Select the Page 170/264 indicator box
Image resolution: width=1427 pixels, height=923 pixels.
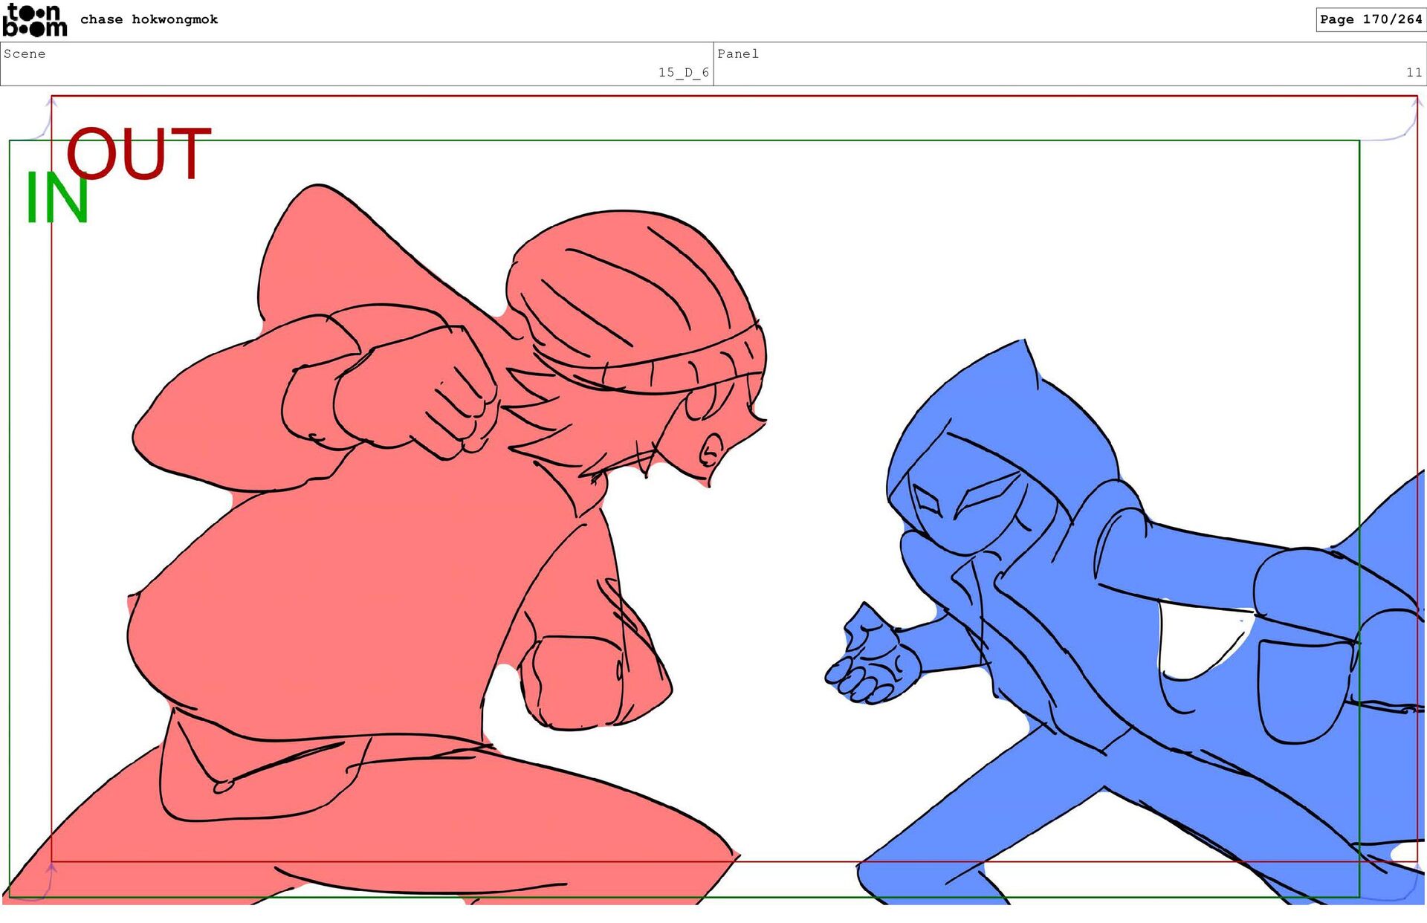[x=1370, y=19]
